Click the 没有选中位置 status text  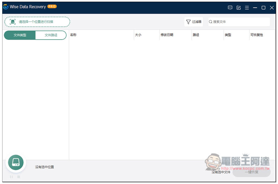pyautogui.click(x=44, y=167)
